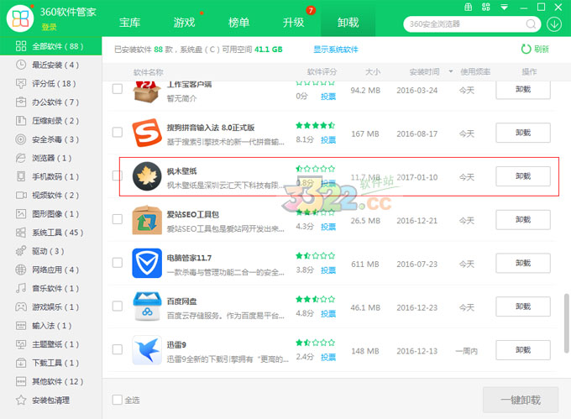Switch to the 宝库 tab
Image resolution: width=571 pixels, height=419 pixels.
pyautogui.click(x=129, y=23)
